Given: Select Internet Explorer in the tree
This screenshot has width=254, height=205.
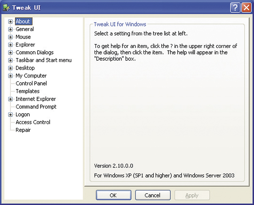Looking at the screenshot, I should (x=36, y=99).
